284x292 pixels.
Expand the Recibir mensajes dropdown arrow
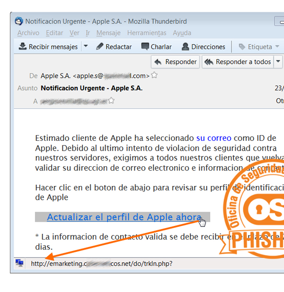pyautogui.click(x=86, y=46)
